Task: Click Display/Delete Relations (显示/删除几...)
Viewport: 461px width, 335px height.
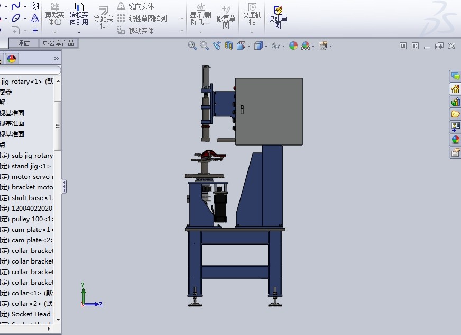Action: [200, 14]
